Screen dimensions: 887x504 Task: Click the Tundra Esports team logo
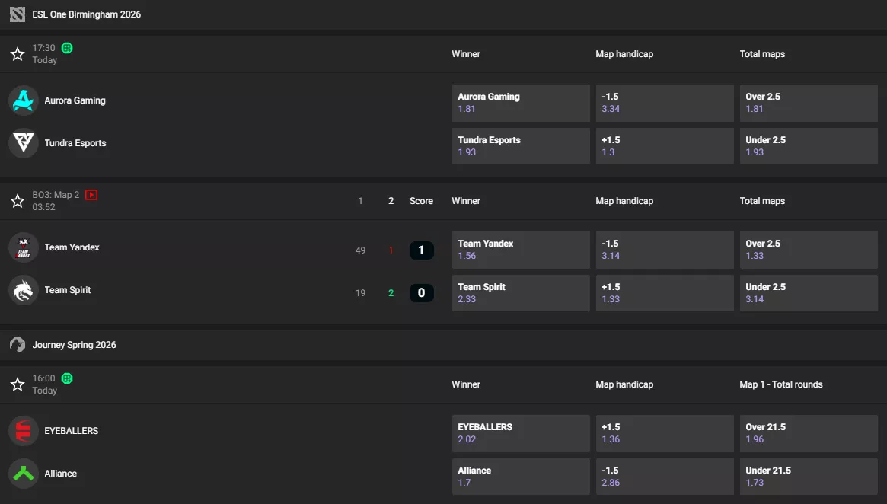click(x=23, y=142)
